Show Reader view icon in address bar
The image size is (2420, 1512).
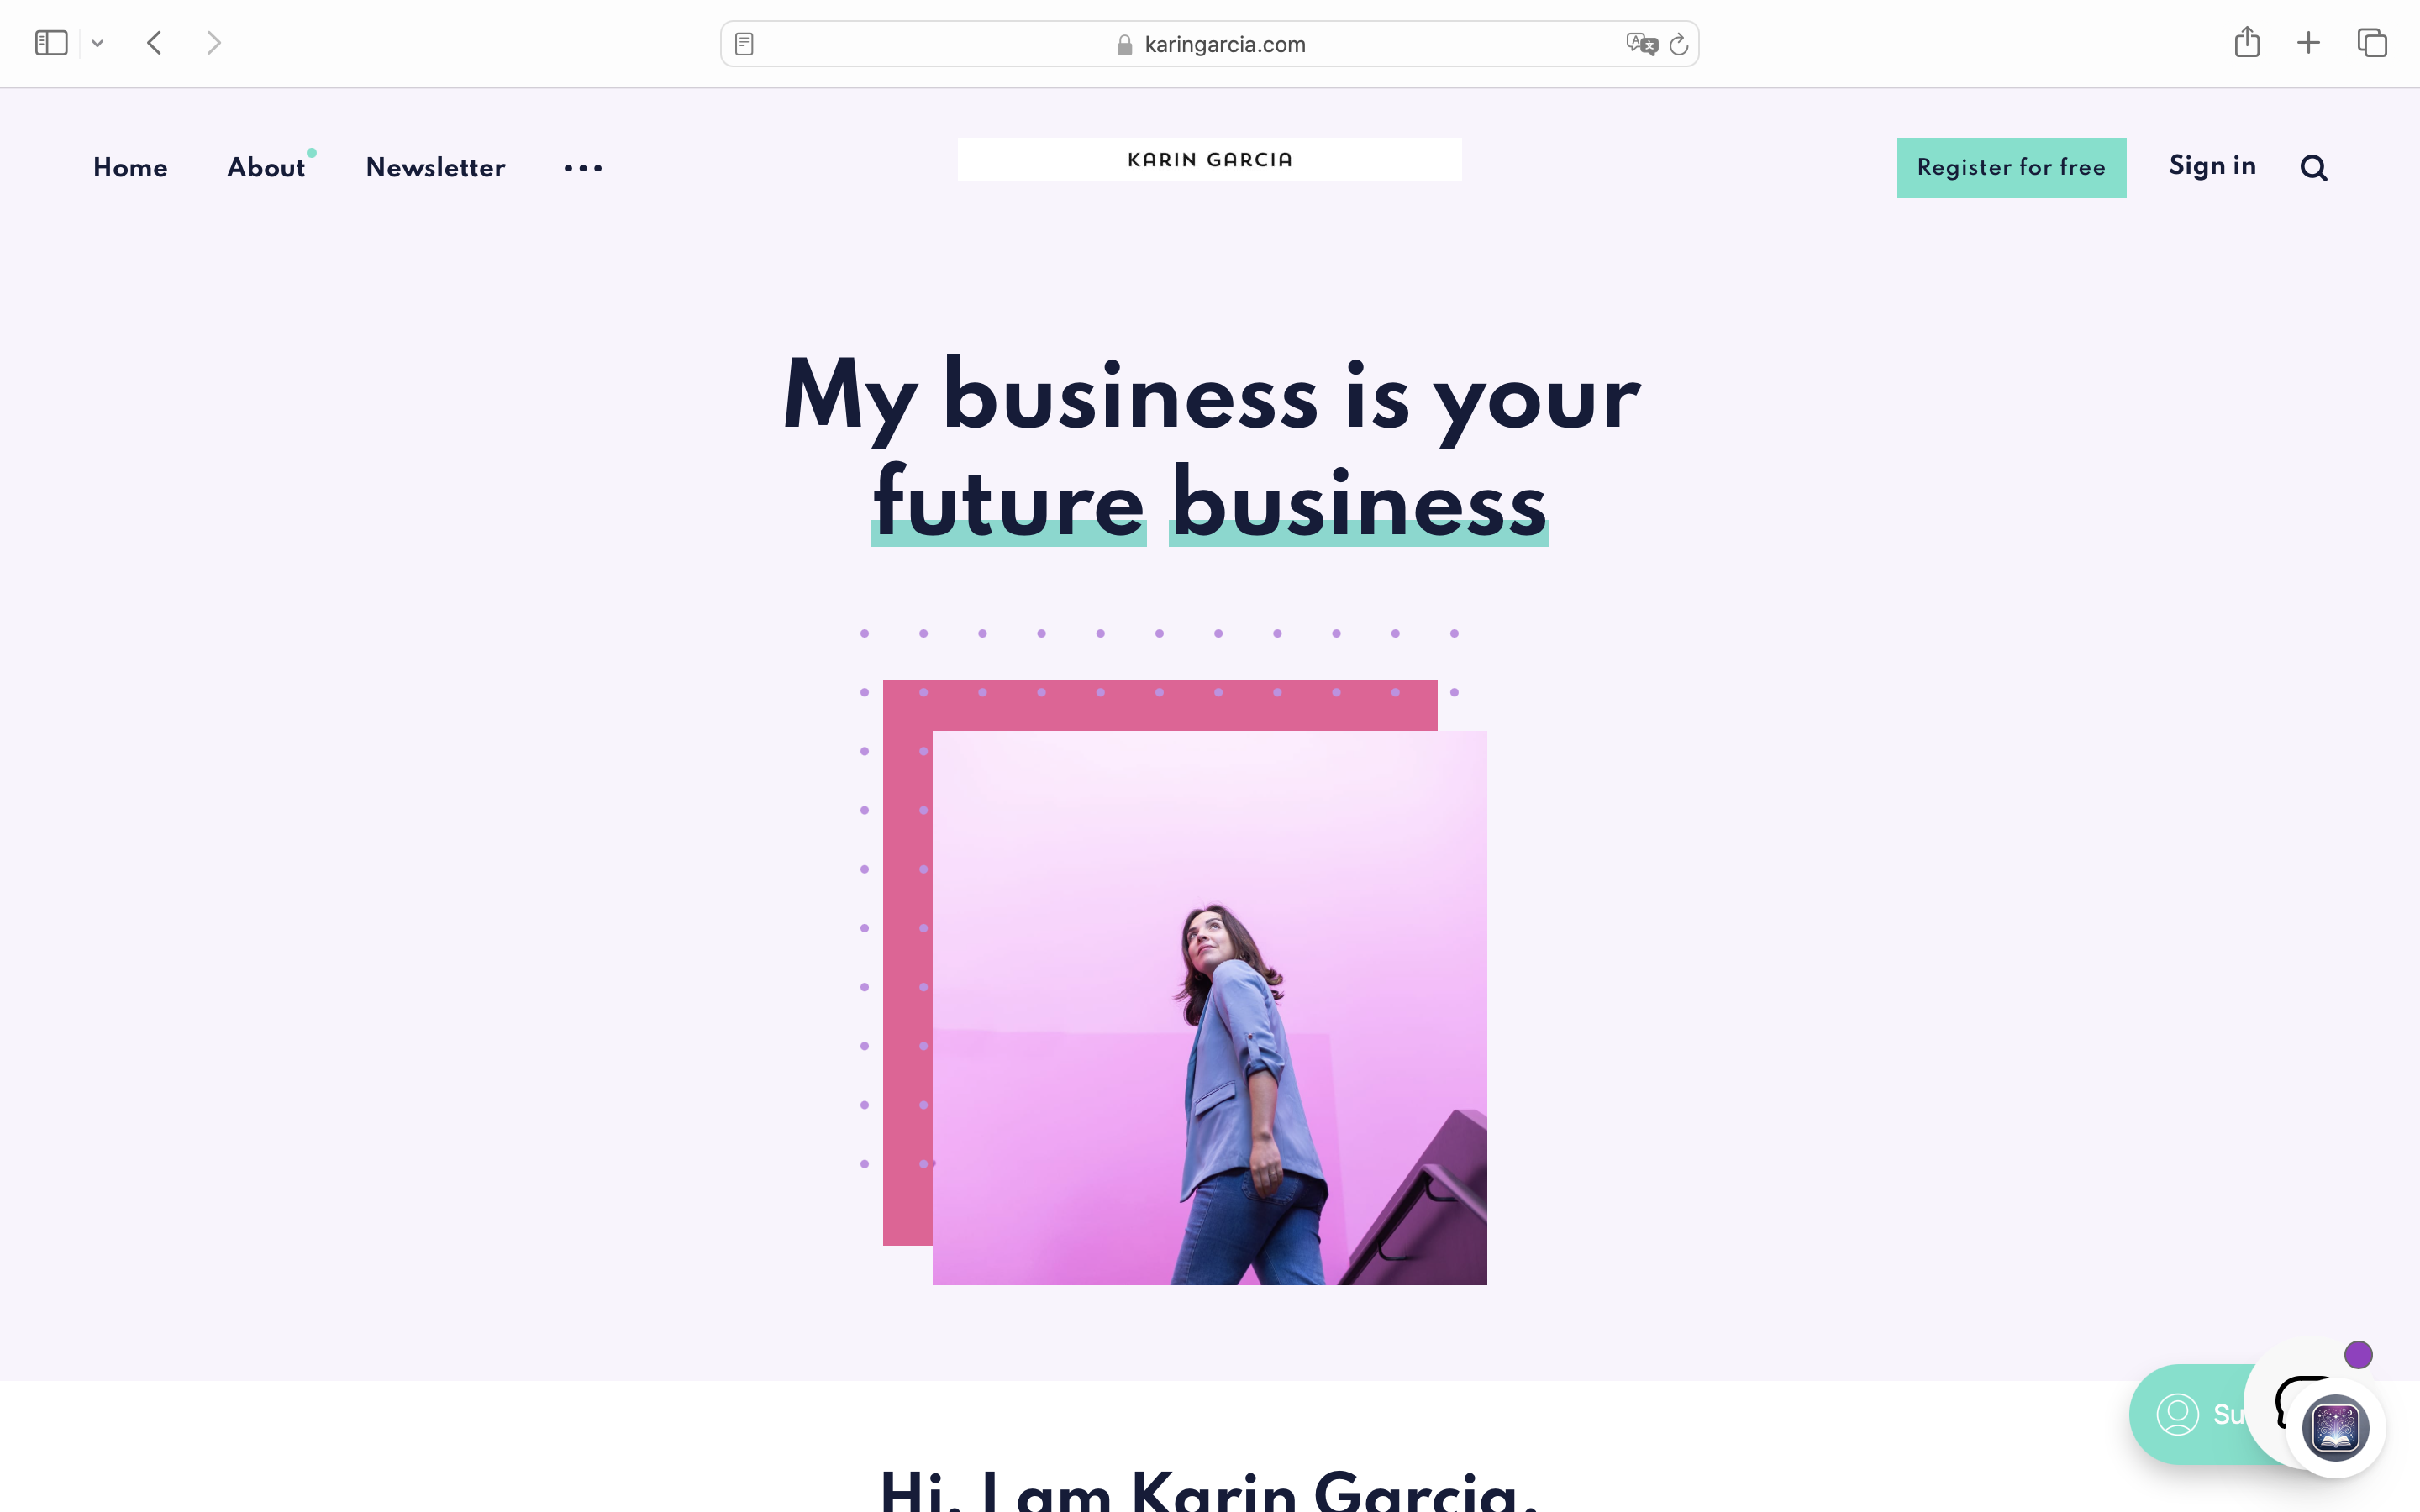coord(744,44)
